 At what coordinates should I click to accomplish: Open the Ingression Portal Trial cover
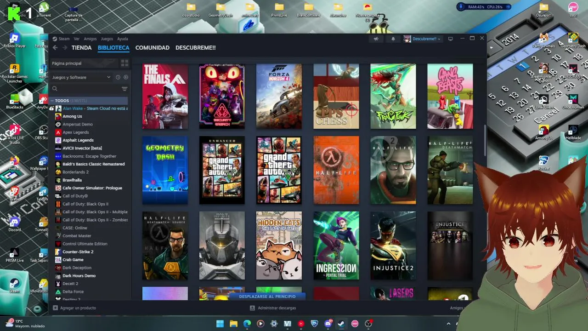click(336, 245)
